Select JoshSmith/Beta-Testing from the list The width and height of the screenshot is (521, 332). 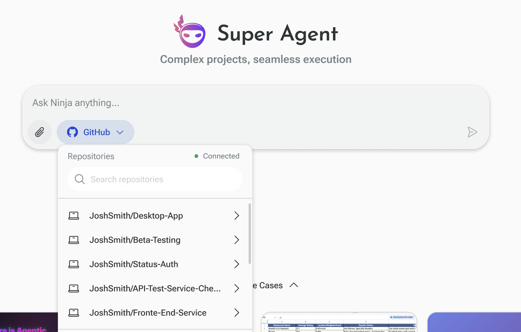(135, 240)
